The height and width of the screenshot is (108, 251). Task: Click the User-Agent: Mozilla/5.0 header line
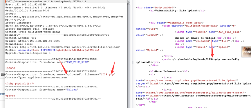click(x=55, y=8)
